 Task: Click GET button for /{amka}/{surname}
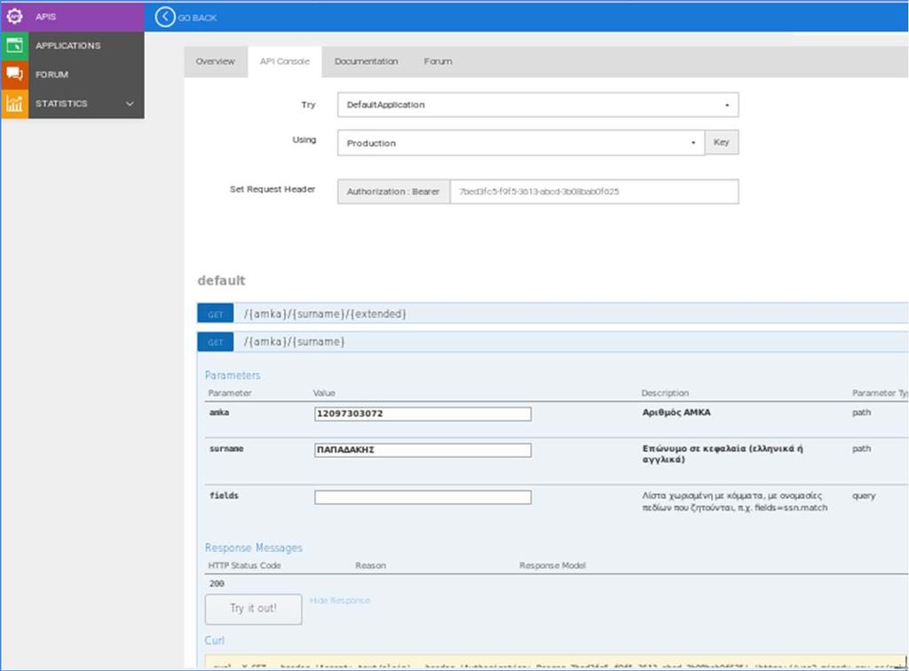(215, 342)
